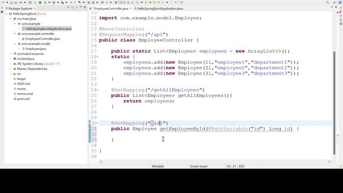
Task: Click the editor horizontal scroll left arrow
Action: 101,161
